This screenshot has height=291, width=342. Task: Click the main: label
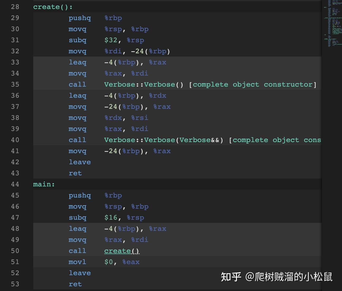coord(44,184)
